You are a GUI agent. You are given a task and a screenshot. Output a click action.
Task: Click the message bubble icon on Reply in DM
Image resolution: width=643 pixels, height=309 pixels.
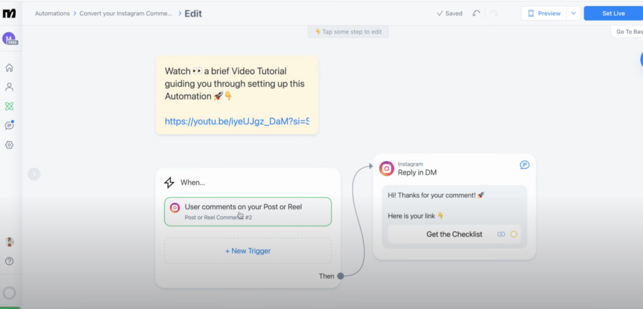point(524,165)
